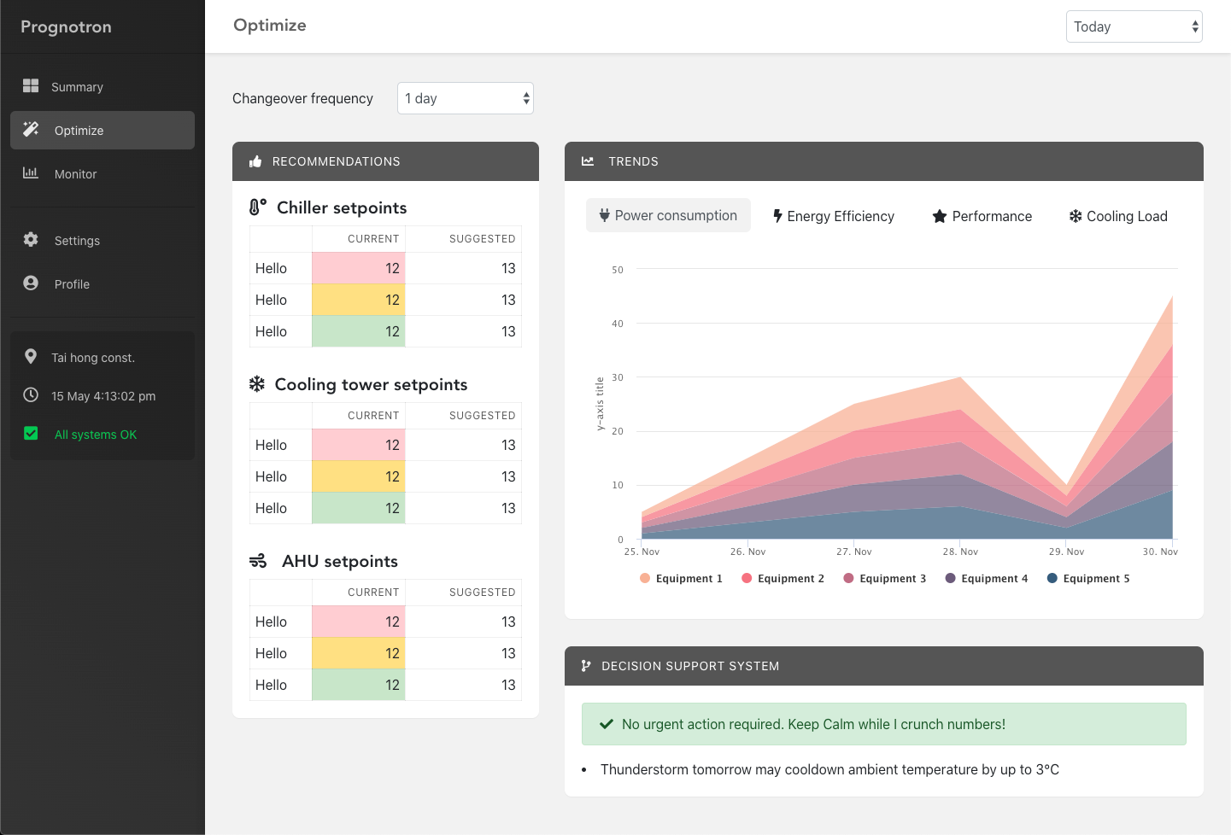Click the chart line icon in Trends header

point(588,161)
